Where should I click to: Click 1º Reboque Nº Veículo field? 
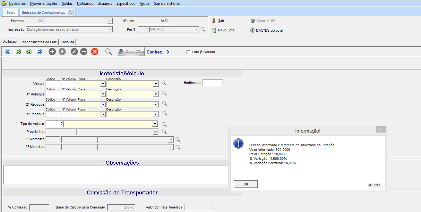[x=70, y=94]
